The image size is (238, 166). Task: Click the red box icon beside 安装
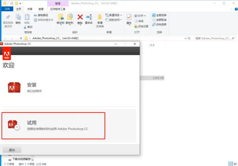[14, 87]
